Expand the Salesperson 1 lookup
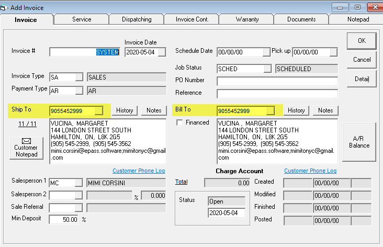Screen dimensions: 383x247 78,183
